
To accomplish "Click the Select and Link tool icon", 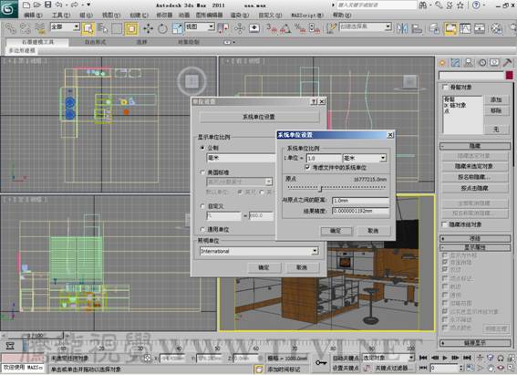I will (x=10, y=28).
